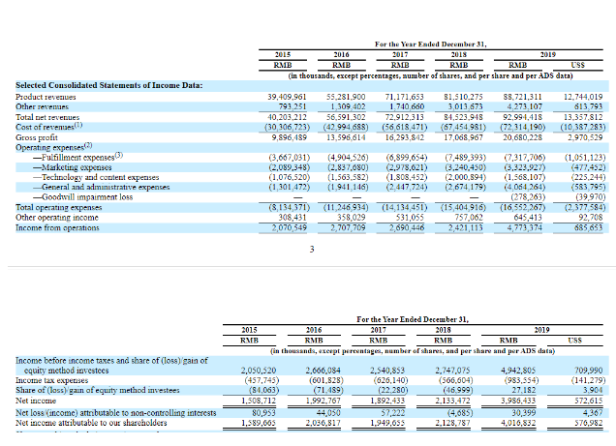
Task: Click the Product revenues row label
Action: (46, 97)
